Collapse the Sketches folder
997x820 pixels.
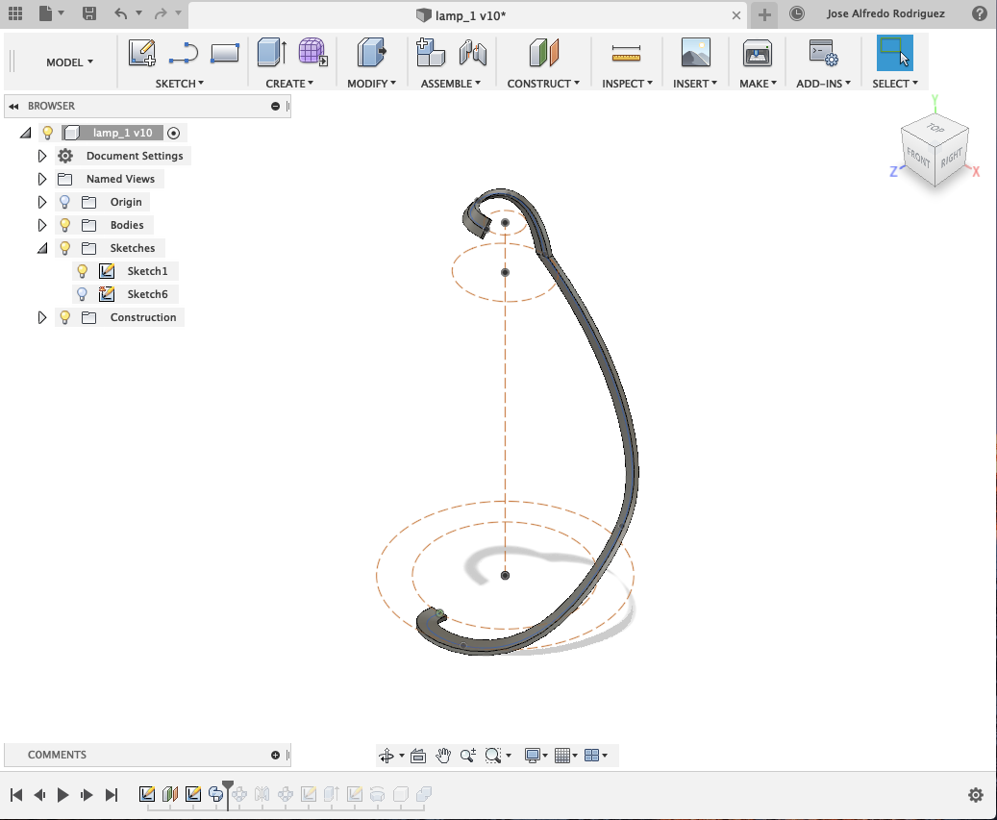point(41,247)
